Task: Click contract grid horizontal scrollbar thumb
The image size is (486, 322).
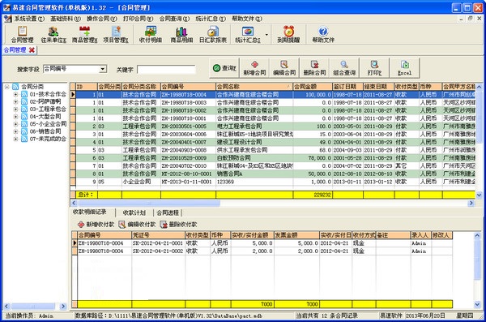Action: coord(149,203)
